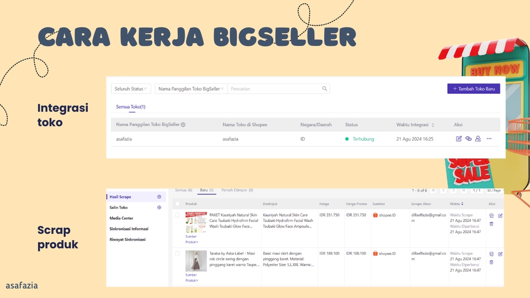
Task: Click the IDR 188.100 price in the Harga Promo column
Action: tap(356, 253)
